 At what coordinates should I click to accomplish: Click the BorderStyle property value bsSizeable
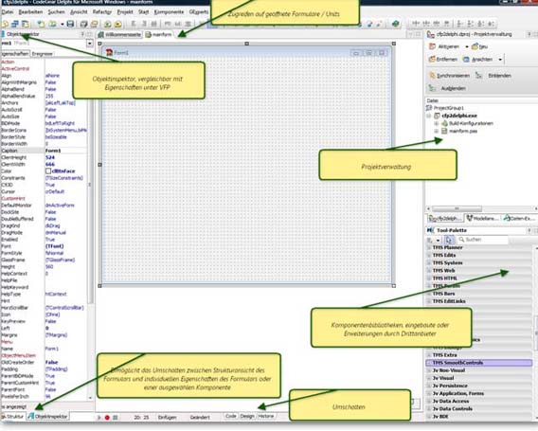[56, 137]
